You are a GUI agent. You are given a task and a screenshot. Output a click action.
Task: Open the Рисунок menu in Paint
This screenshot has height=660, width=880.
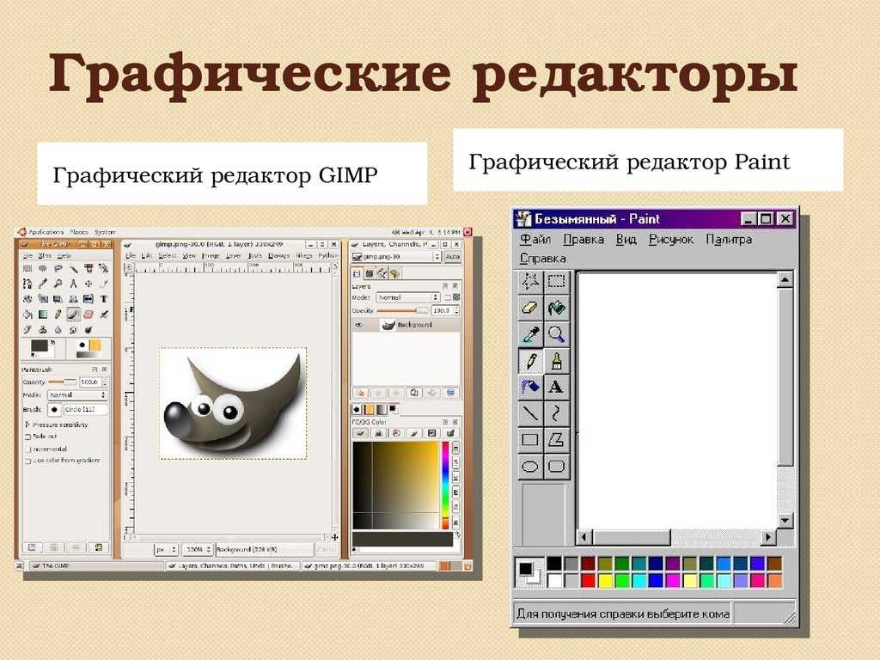pyautogui.click(x=671, y=239)
